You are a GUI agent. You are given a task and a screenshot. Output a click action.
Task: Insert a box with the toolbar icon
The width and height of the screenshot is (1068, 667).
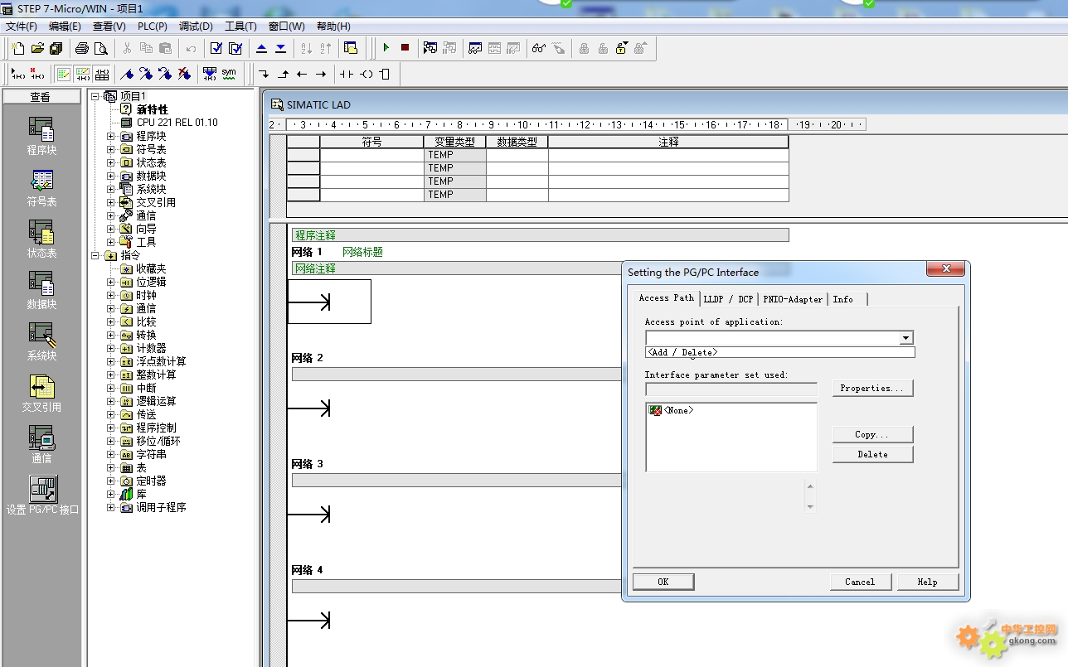click(385, 74)
